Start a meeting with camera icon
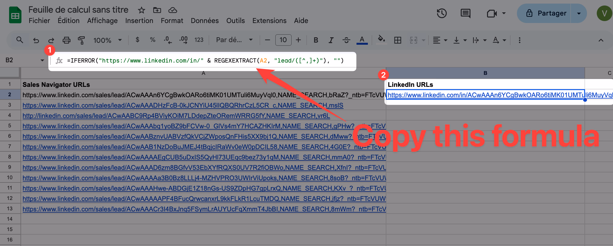613x246 pixels. (x=492, y=13)
